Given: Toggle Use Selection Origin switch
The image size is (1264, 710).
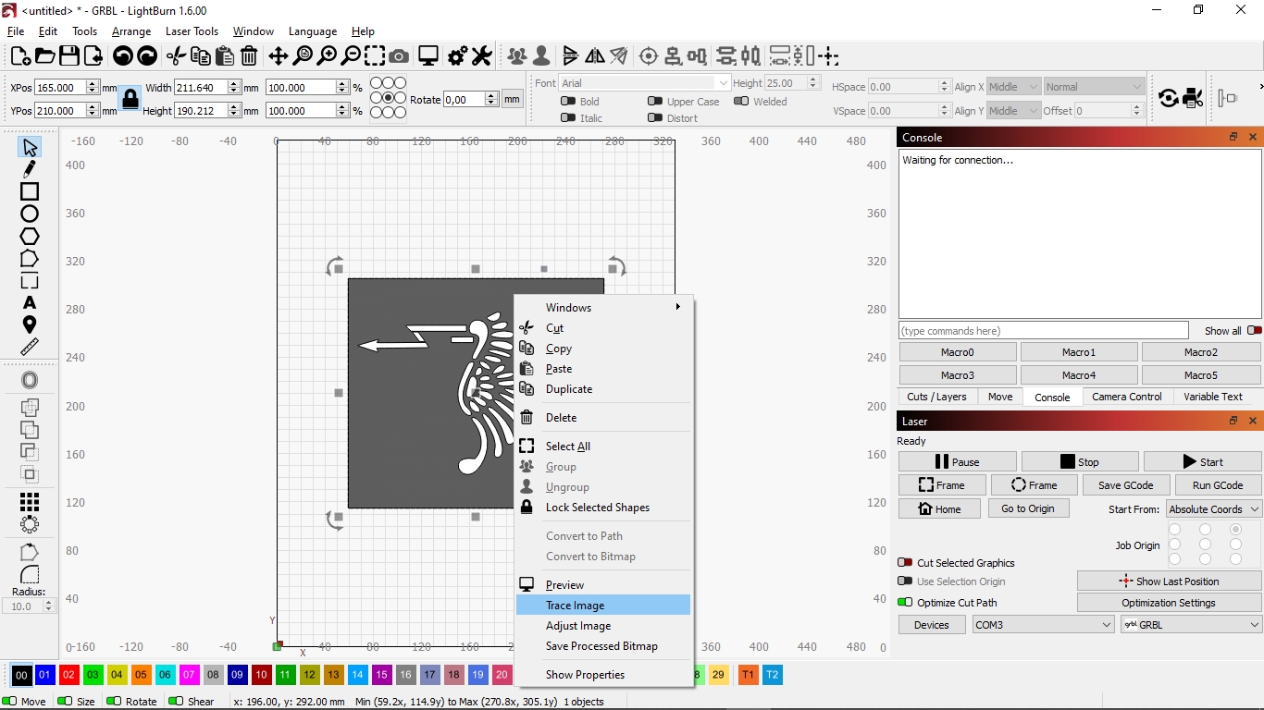Looking at the screenshot, I should coord(905,581).
